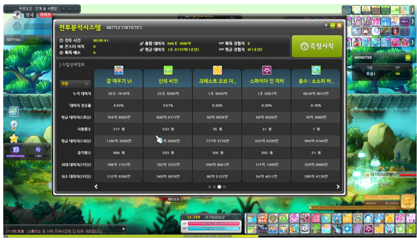The image size is (417, 243).
Task: Click the Lv. 288 아기앙리라쨩 status name
Action: pyautogui.click(x=206, y=217)
